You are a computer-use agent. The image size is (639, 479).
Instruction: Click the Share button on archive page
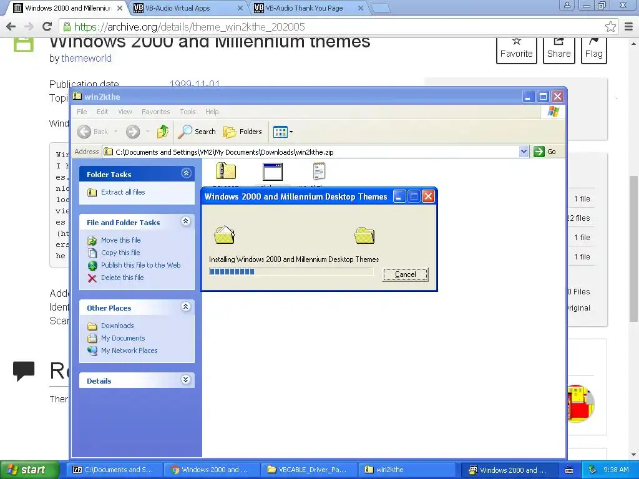559,50
